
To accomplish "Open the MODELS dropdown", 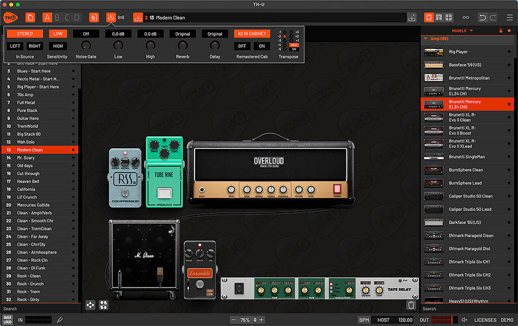I will (x=462, y=30).
